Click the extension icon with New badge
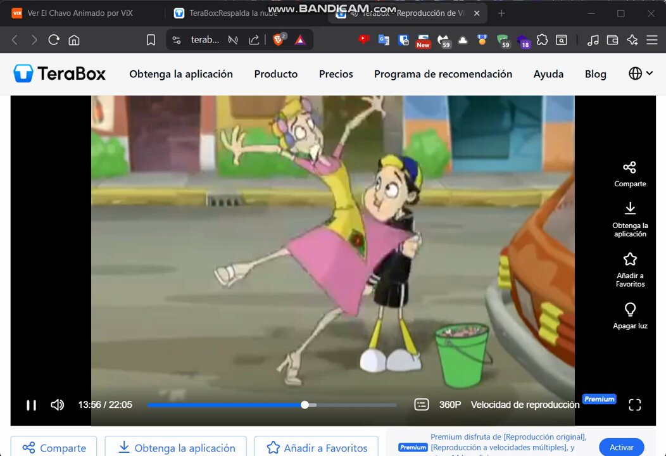666x456 pixels. (423, 41)
